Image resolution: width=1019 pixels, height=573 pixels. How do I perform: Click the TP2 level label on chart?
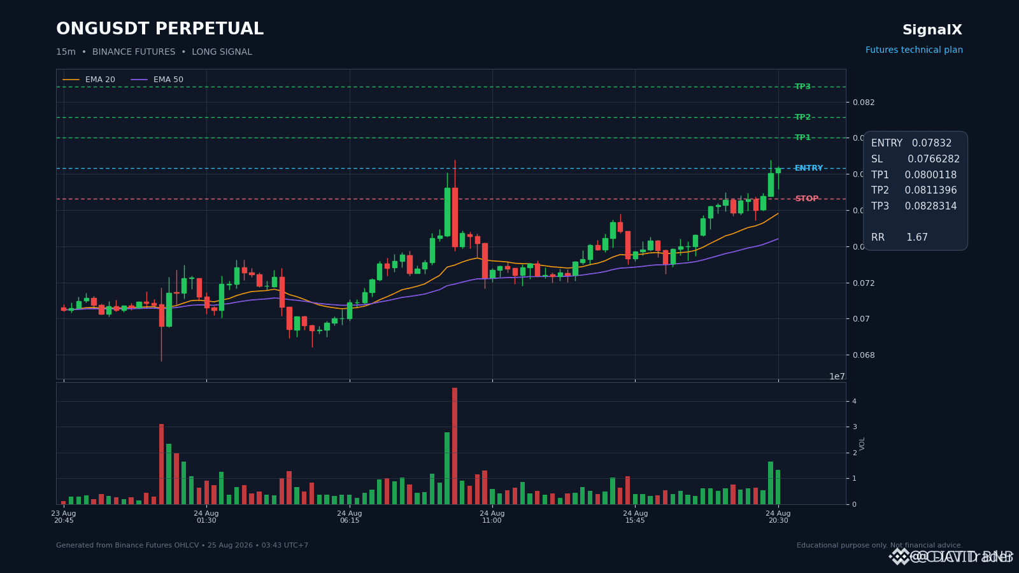tap(802, 117)
